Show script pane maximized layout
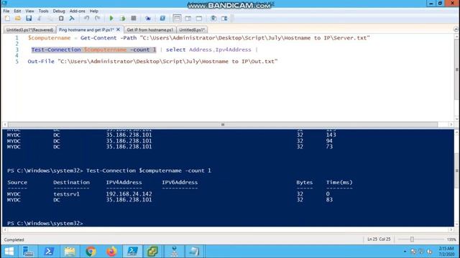 click(x=199, y=19)
